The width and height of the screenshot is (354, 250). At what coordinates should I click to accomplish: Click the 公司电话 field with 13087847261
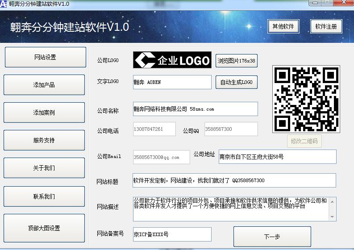click(x=154, y=129)
